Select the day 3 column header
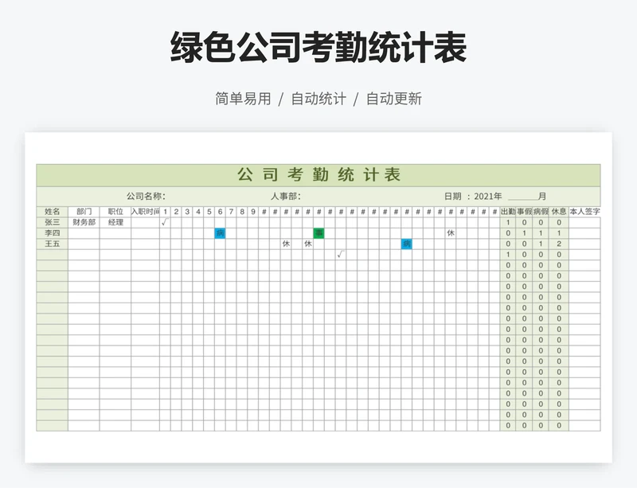 187,212
